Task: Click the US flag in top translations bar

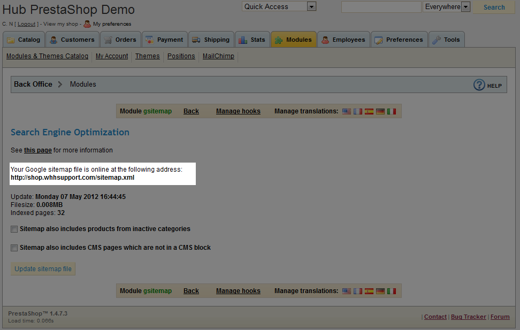Action: pyautogui.click(x=347, y=111)
